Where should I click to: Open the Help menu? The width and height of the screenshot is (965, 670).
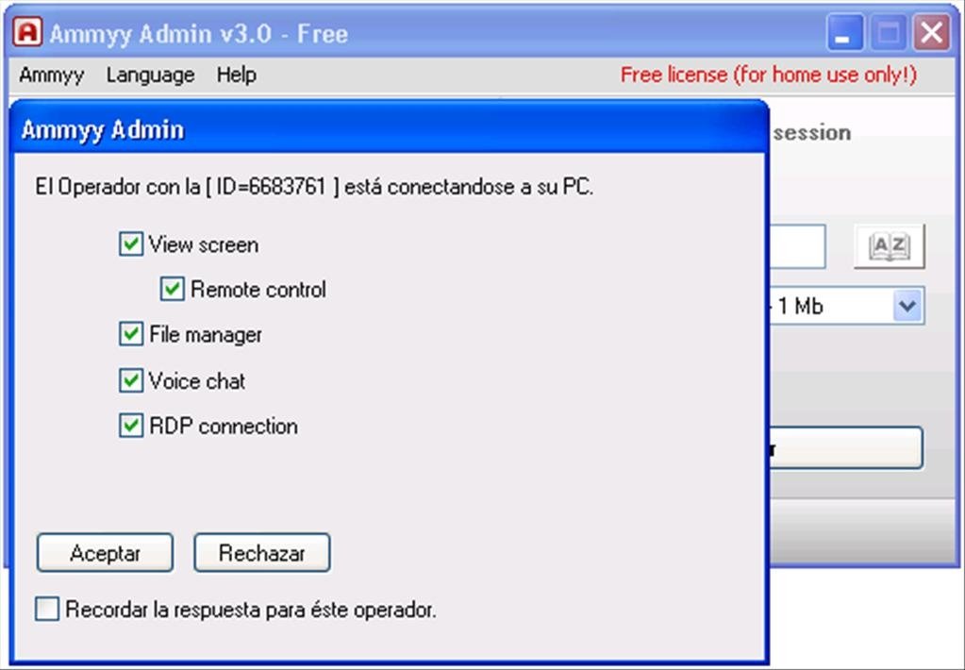tap(235, 75)
